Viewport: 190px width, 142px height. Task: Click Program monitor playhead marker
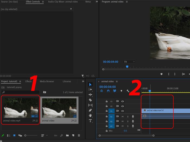(x=127, y=67)
